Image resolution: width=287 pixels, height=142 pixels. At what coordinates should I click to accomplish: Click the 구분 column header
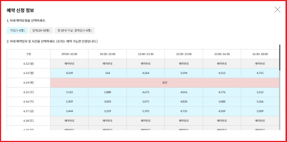29,54
